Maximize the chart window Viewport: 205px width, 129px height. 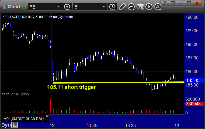pos(189,3)
